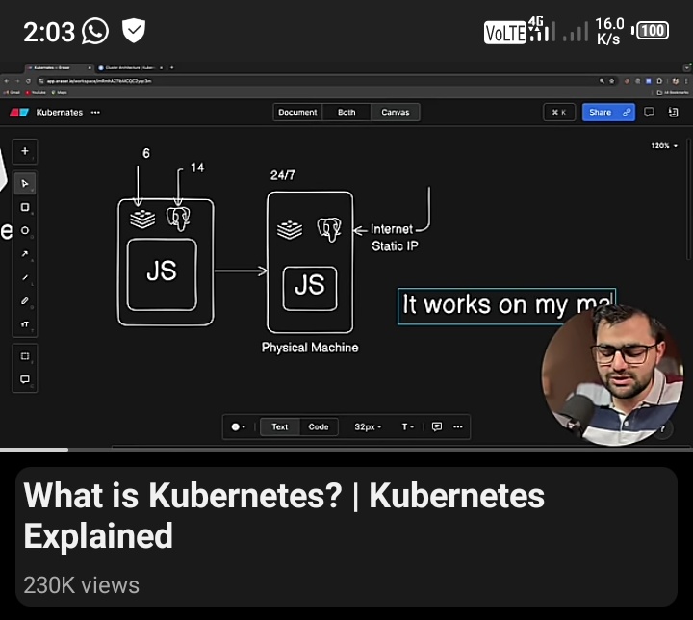Click the 230K views text

(x=81, y=585)
